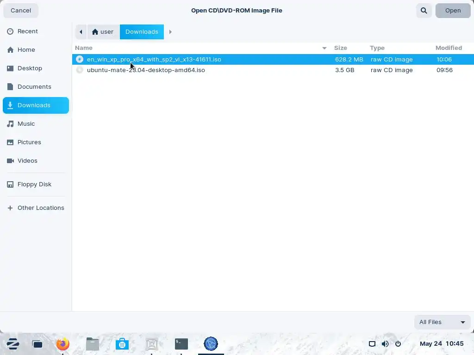Click the Videos camera icon in the sidebar
The image size is (474, 355).
click(x=10, y=160)
